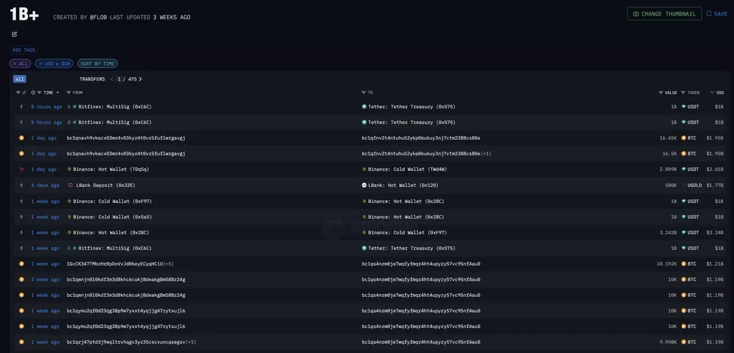Remove the USD ≥ $1B filter chip
This screenshot has height=353, width=734.
click(x=54, y=64)
